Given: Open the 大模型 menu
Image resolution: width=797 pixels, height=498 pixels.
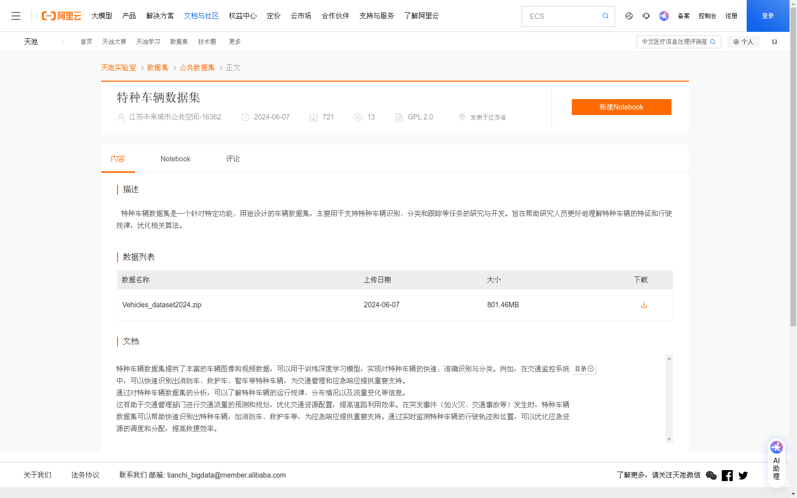Looking at the screenshot, I should tap(102, 16).
